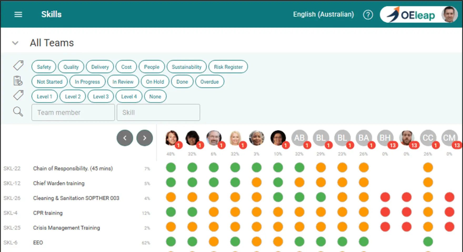Focus the Team member search field

73,112
